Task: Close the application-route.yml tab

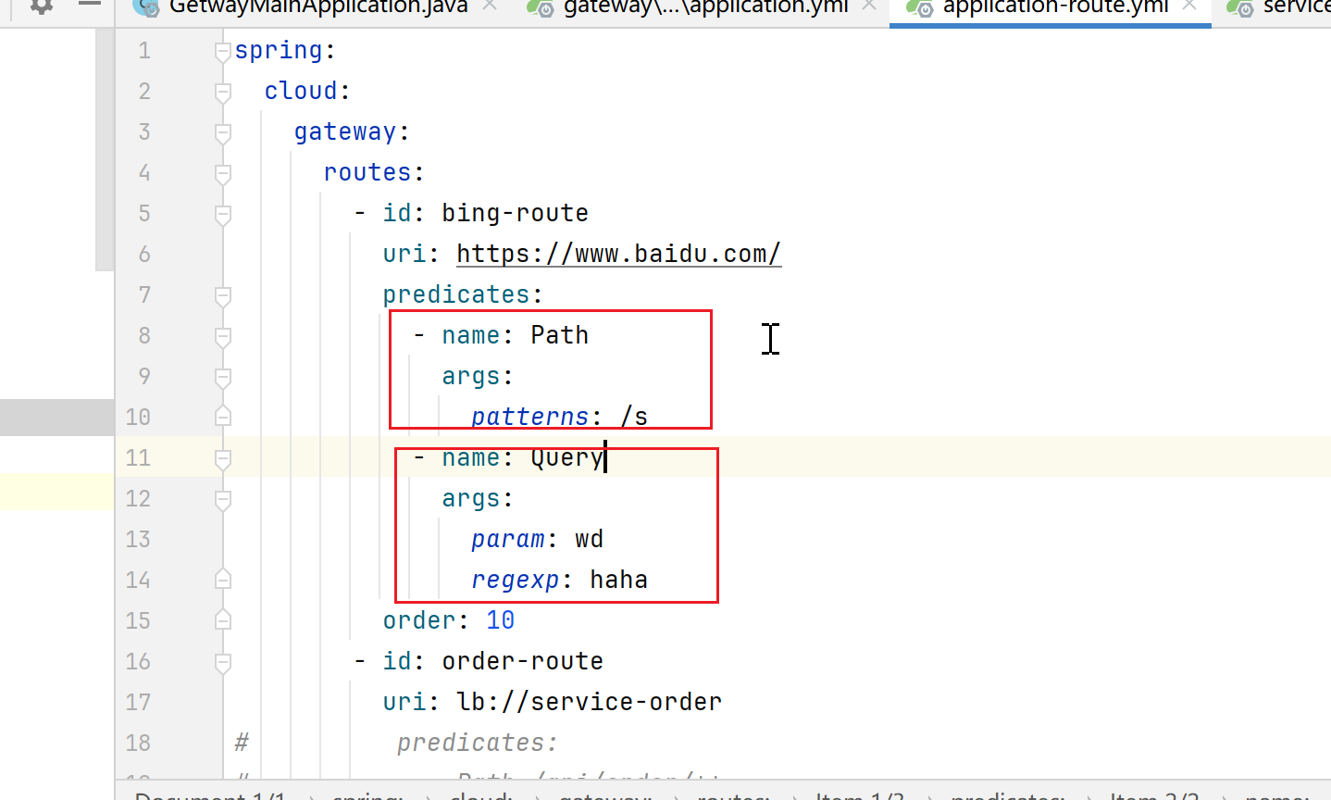Action: tap(1189, 6)
